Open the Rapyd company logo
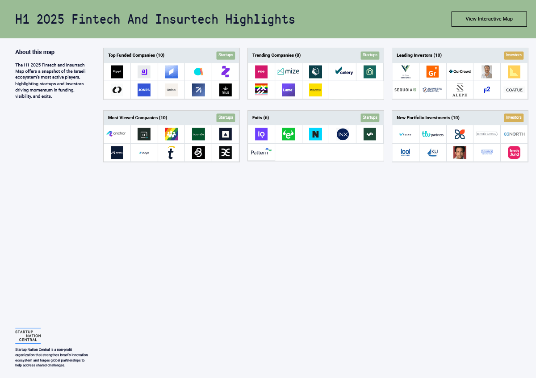The height and width of the screenshot is (378, 536). pos(117,72)
